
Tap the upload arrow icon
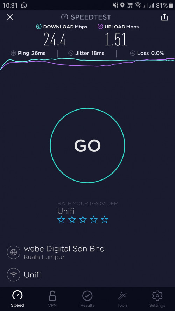click(100, 27)
